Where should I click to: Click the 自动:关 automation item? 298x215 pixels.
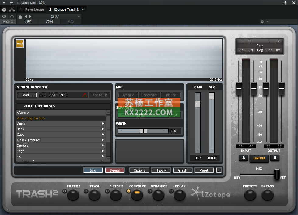click(x=8, y=22)
